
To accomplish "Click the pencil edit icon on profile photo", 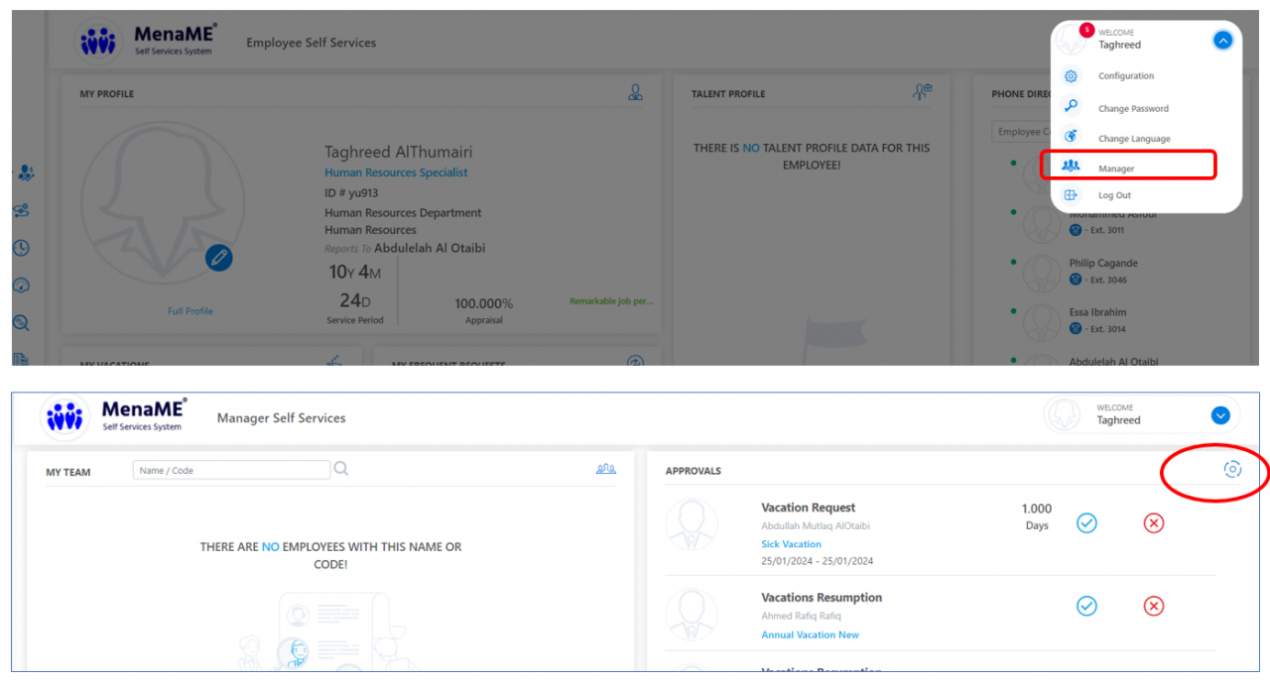I will pyautogui.click(x=218, y=258).
